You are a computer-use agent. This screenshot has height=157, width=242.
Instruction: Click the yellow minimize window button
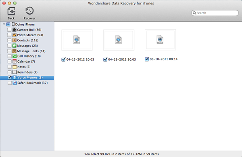click(x=9, y=3)
